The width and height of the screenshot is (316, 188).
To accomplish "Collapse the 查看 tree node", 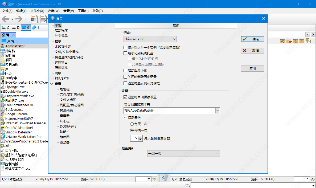I will tap(52, 84).
